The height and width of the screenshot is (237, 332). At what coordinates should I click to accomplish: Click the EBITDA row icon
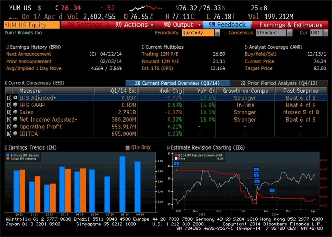[15, 134]
